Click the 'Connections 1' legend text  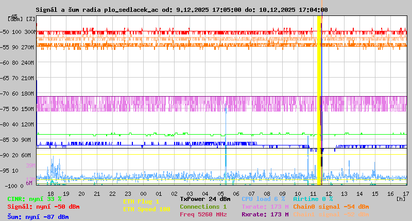click(203, 207)
